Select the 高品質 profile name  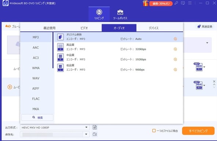coord(70,45)
